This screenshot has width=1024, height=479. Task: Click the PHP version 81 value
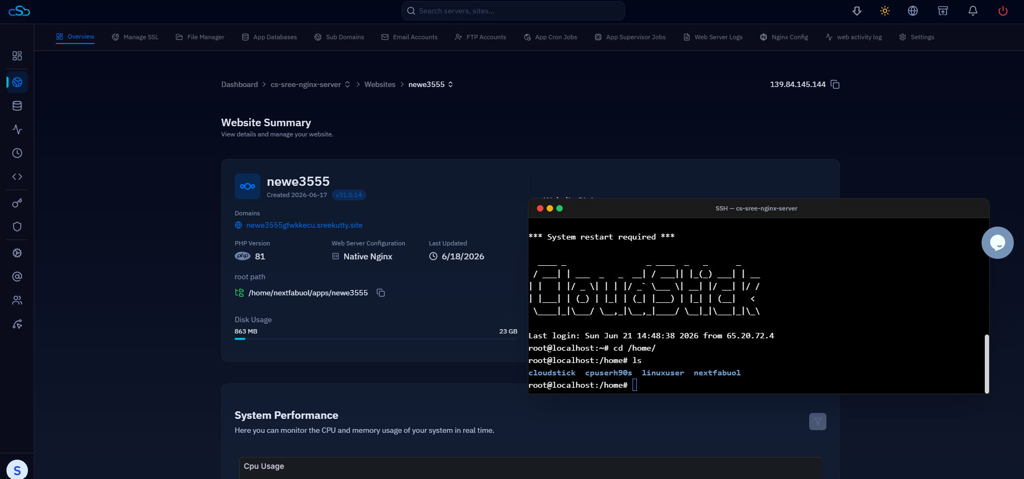[260, 257]
